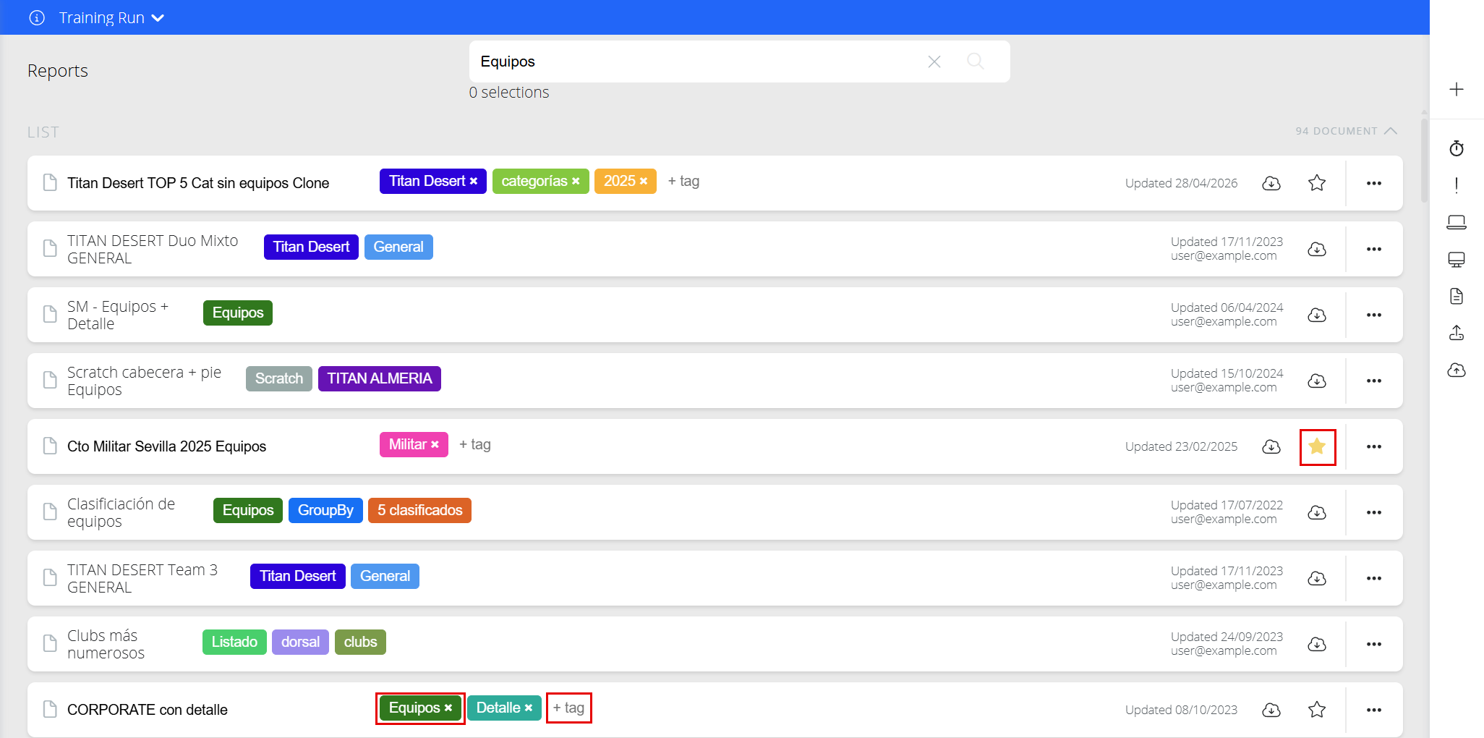Open the stopwatch icon in the sidebar
This screenshot has width=1484, height=738.
pos(1457,148)
